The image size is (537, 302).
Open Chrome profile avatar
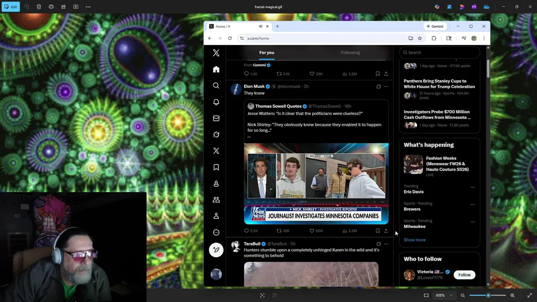tap(474, 38)
